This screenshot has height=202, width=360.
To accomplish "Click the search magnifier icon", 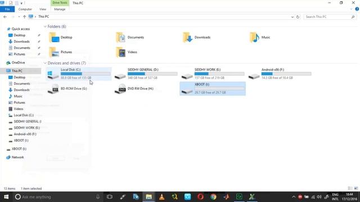I will [353, 17].
